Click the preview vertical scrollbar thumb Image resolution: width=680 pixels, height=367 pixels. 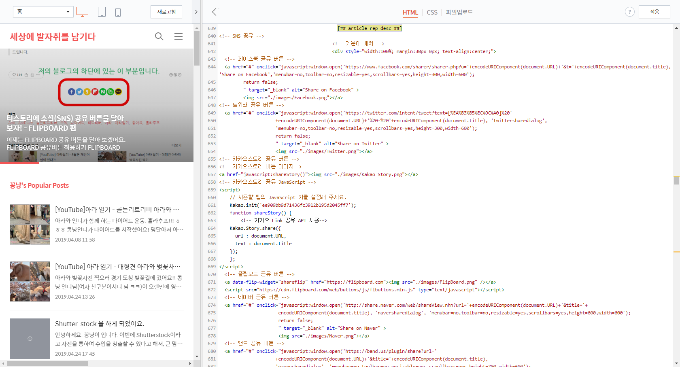point(197,48)
